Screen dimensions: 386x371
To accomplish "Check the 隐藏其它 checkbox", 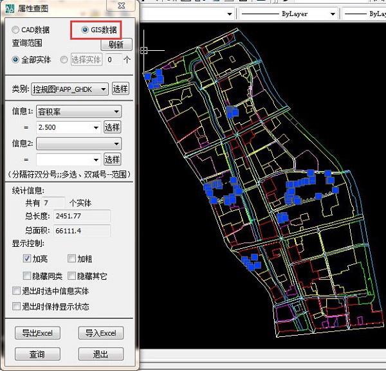I will (x=71, y=276).
